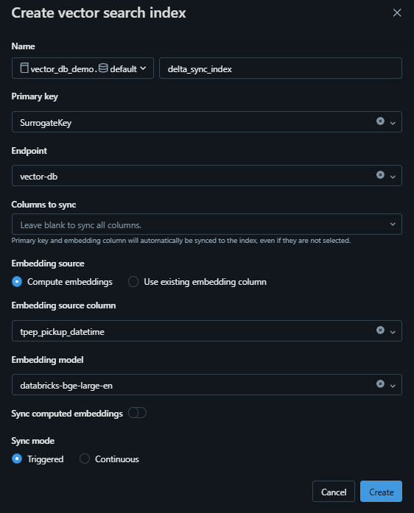This screenshot has height=513, width=414.
Task: Open the catalog and schema dropdown
Action: tap(83, 68)
